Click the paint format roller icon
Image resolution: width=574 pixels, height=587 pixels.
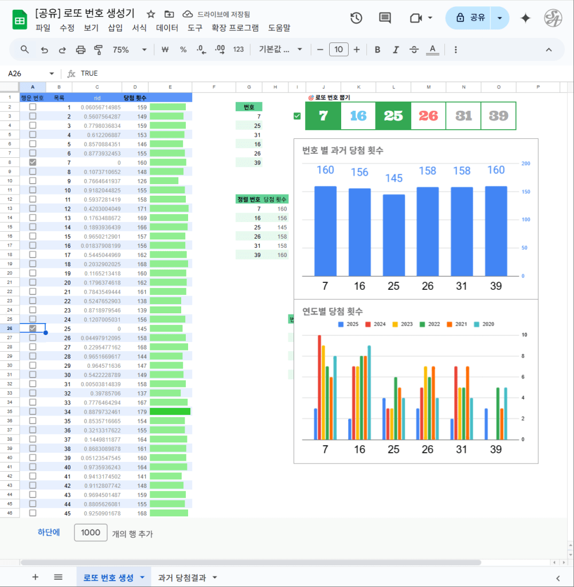pyautogui.click(x=98, y=50)
